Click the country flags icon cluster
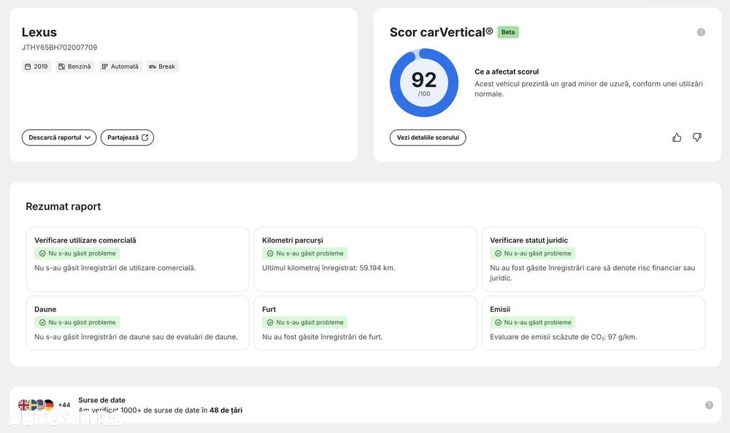The image size is (730, 433). click(x=36, y=405)
